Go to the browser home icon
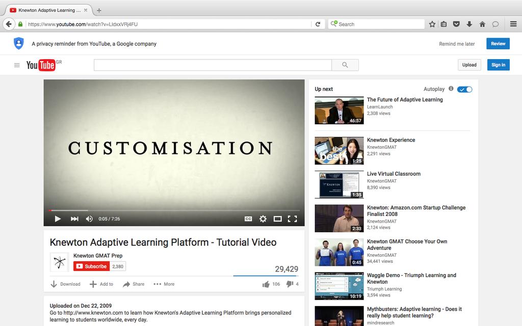The width and height of the screenshot is (522, 326). (482, 24)
